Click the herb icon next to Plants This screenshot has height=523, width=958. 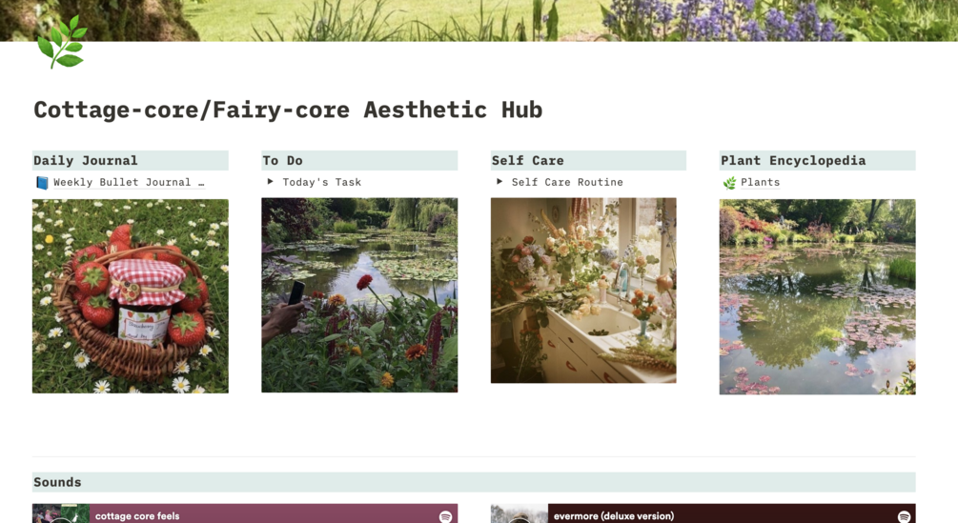pyautogui.click(x=729, y=183)
